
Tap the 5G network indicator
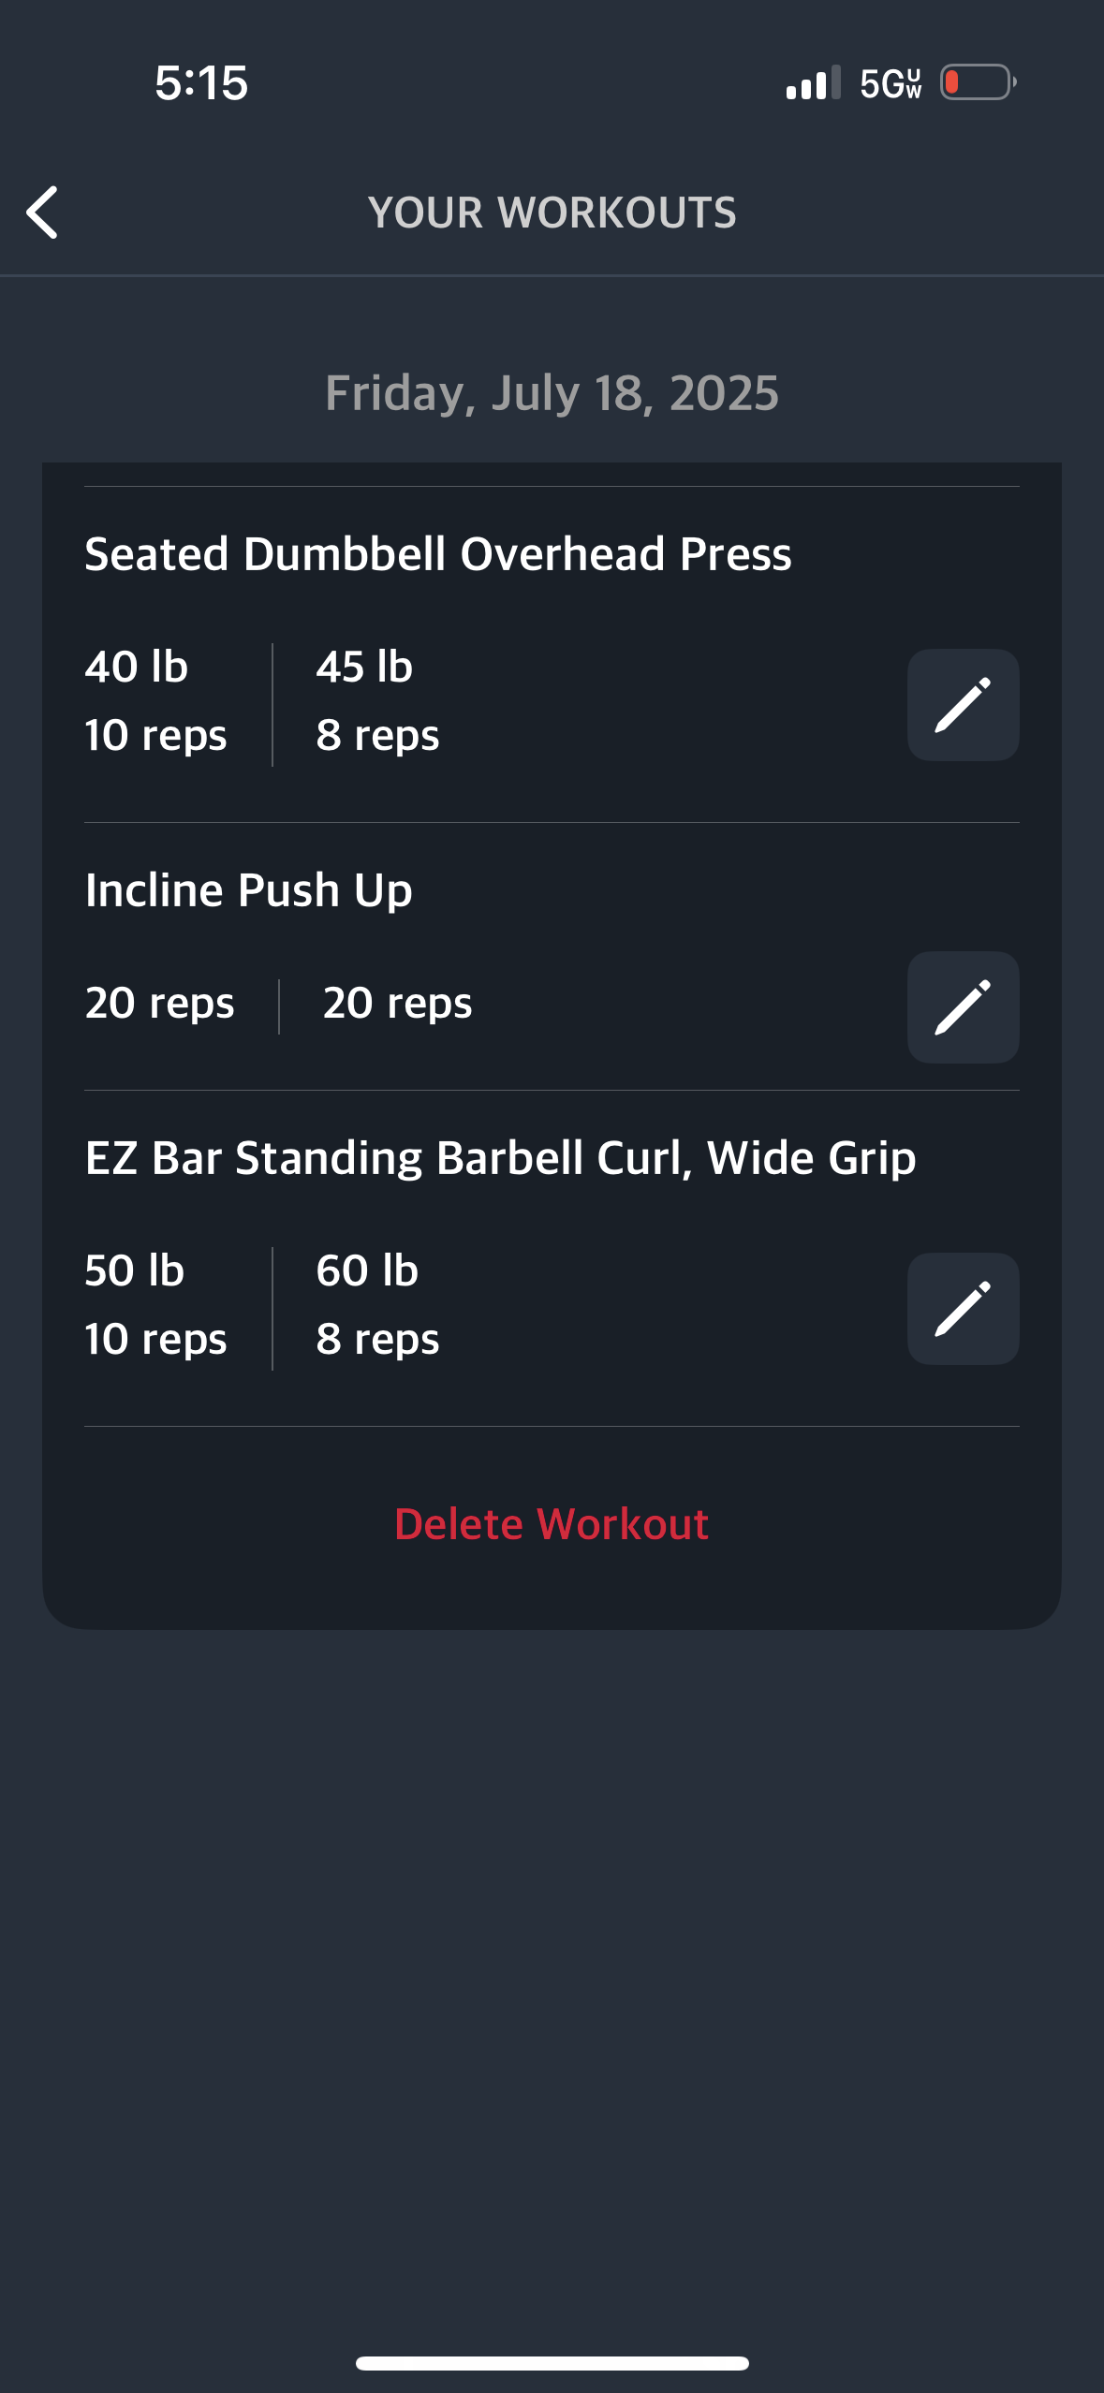pyautogui.click(x=891, y=83)
